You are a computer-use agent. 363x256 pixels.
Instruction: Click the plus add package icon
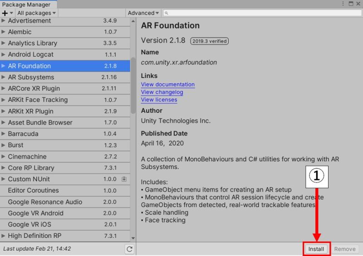coord(5,13)
